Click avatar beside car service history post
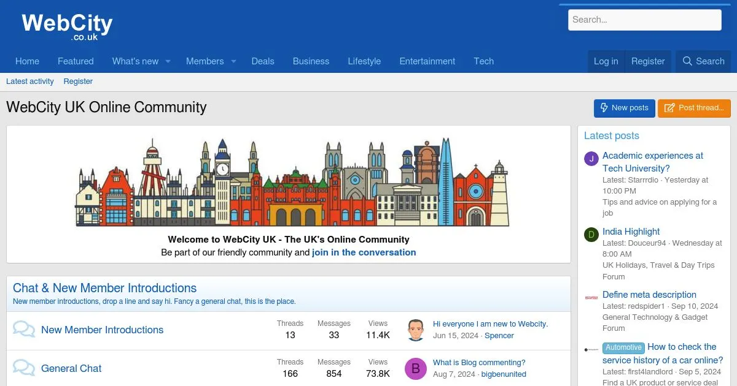This screenshot has width=737, height=386. pos(591,349)
